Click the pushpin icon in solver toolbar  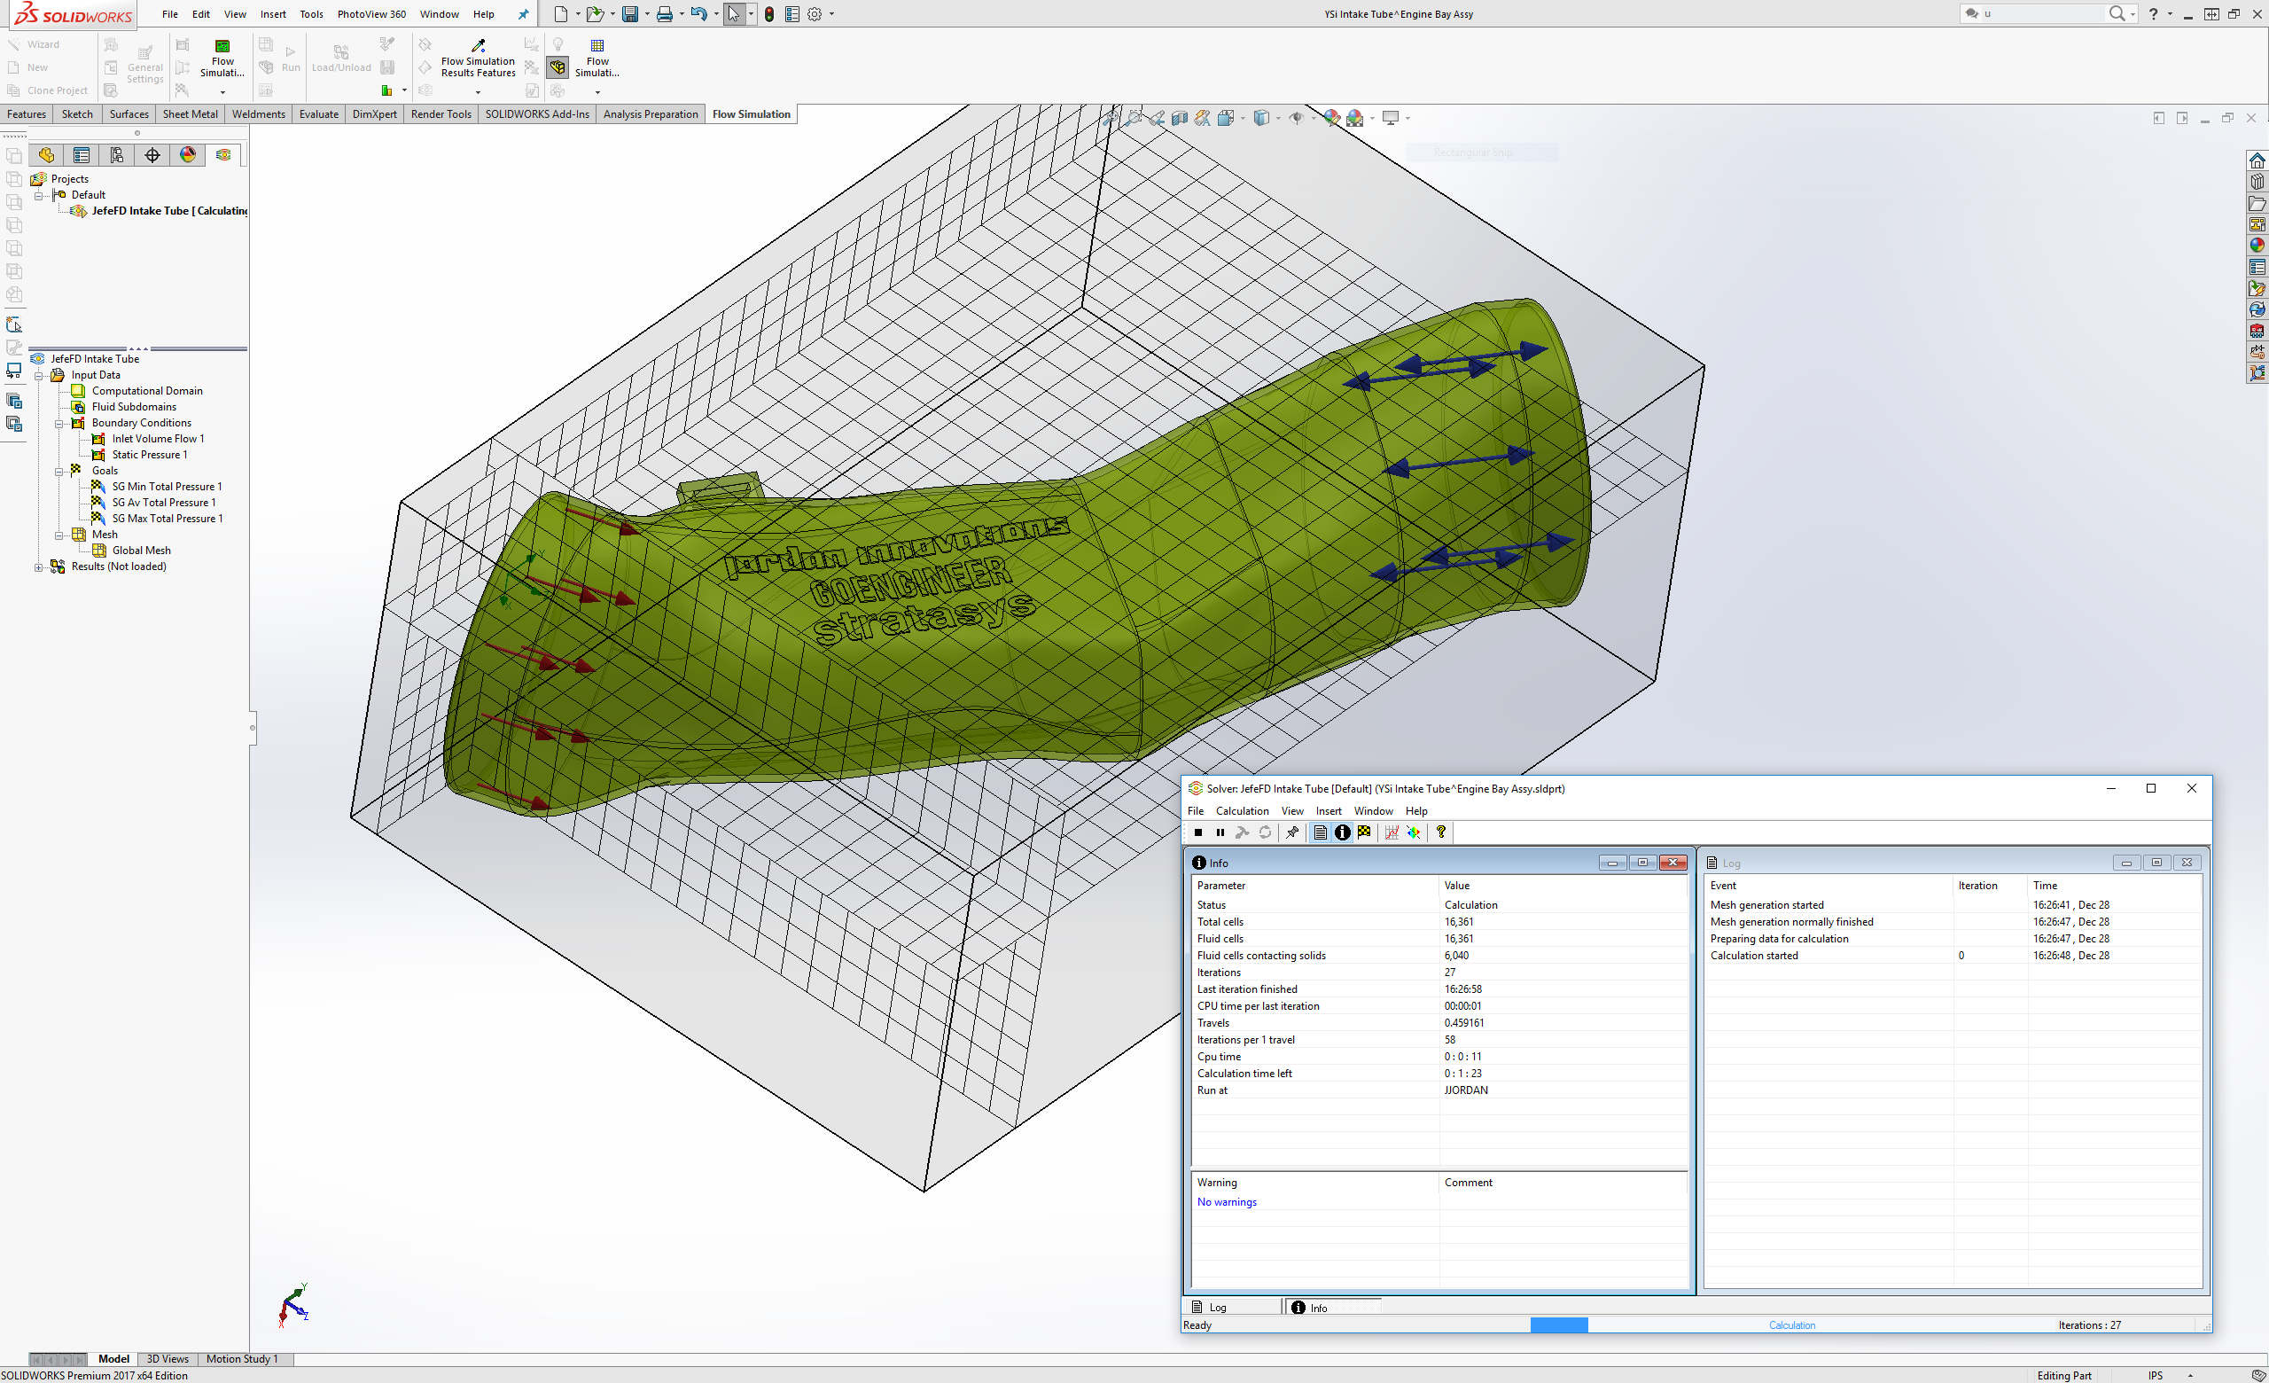(1292, 832)
